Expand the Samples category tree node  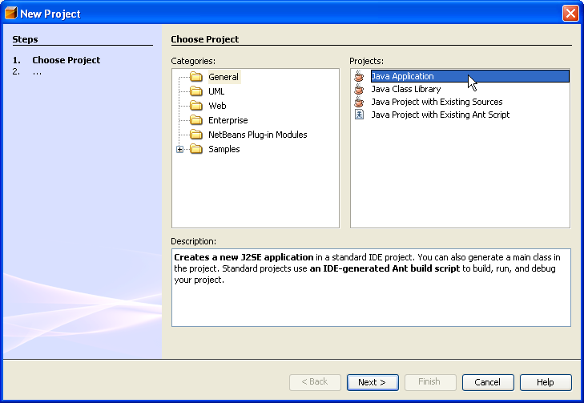(x=180, y=149)
